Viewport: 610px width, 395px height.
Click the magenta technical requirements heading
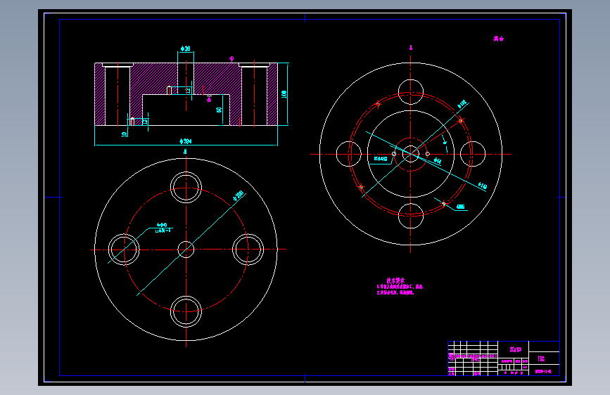point(395,280)
